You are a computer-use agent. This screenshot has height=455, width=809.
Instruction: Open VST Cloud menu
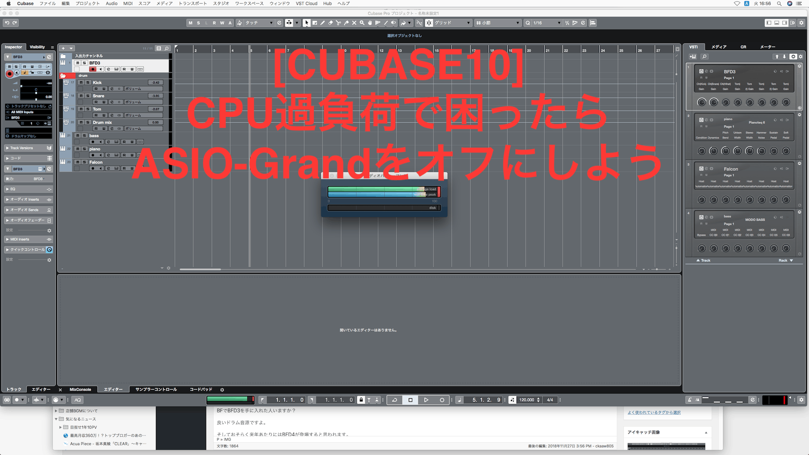click(x=306, y=3)
